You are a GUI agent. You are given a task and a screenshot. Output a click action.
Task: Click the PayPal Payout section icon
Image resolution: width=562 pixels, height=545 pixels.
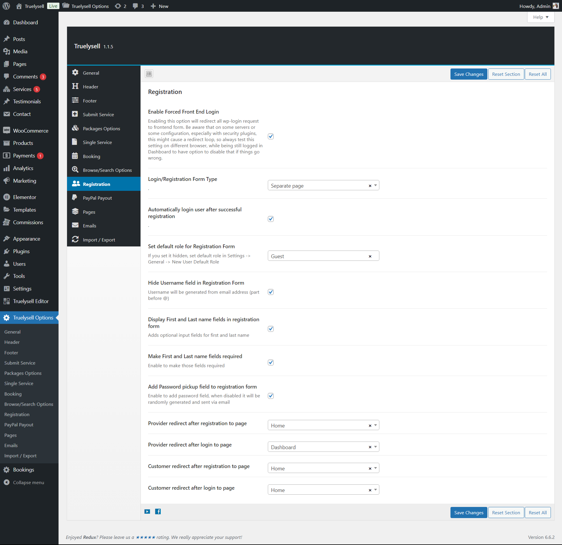click(x=75, y=198)
